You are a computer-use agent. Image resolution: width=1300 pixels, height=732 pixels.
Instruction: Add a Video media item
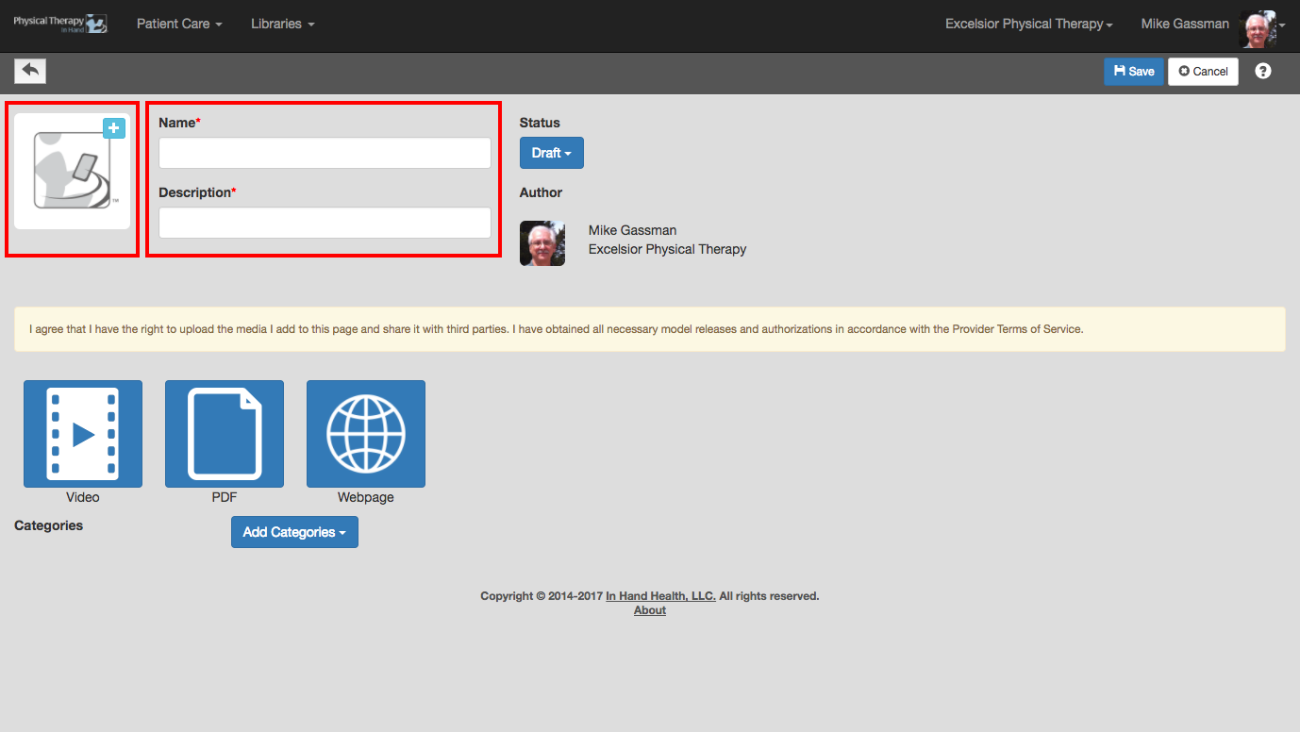83,434
